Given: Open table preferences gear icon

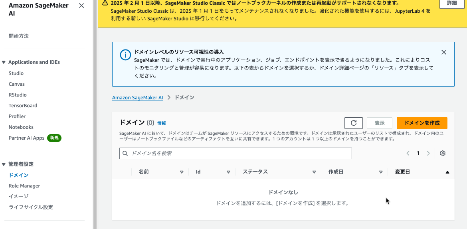Looking at the screenshot, I should (443, 153).
